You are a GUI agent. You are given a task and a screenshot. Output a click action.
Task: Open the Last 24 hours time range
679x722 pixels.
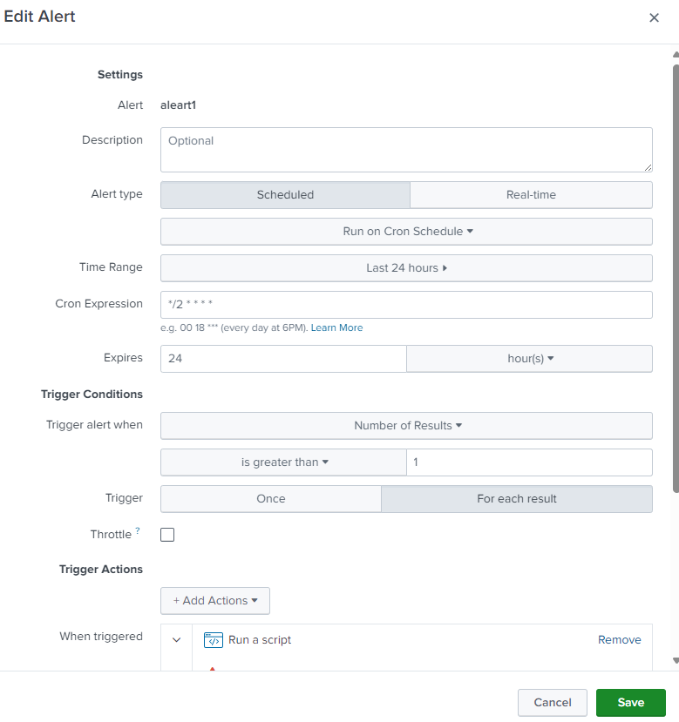pos(407,268)
